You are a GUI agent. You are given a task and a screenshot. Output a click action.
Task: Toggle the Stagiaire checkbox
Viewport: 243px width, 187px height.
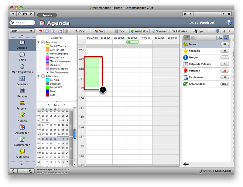[x=47, y=65]
